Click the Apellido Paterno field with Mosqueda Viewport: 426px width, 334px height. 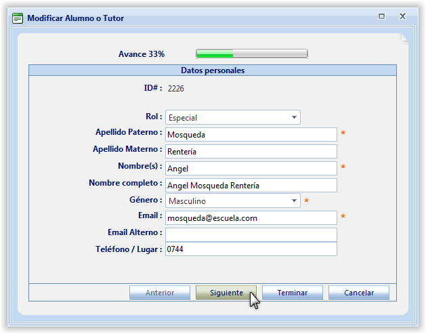[x=251, y=135]
